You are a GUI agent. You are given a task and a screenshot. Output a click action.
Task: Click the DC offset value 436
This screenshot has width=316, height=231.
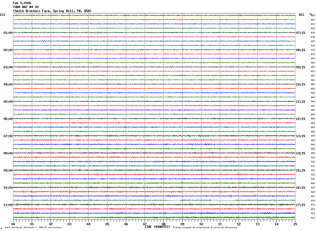(313, 37)
